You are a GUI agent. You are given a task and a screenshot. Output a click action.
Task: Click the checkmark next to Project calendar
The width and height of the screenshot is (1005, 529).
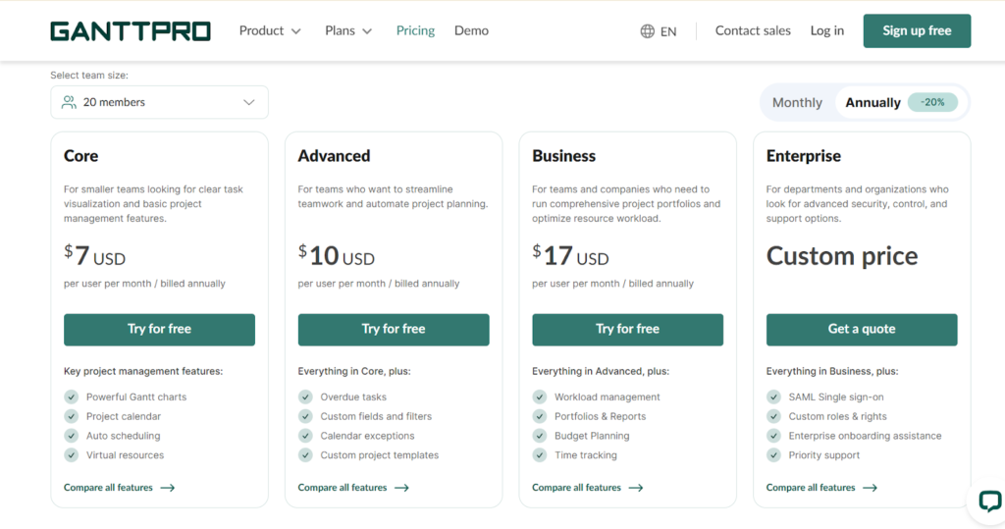pos(71,416)
